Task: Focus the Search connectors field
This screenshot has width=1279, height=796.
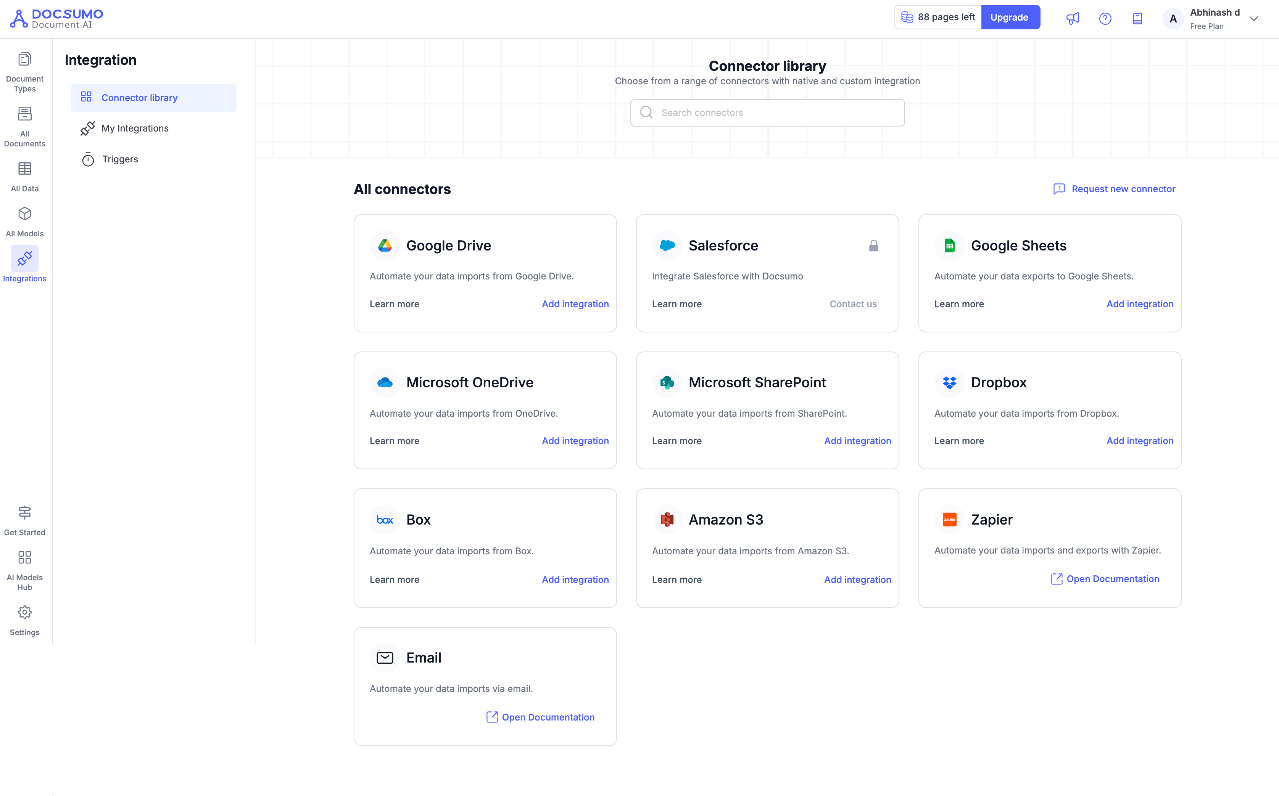Action: coord(767,113)
